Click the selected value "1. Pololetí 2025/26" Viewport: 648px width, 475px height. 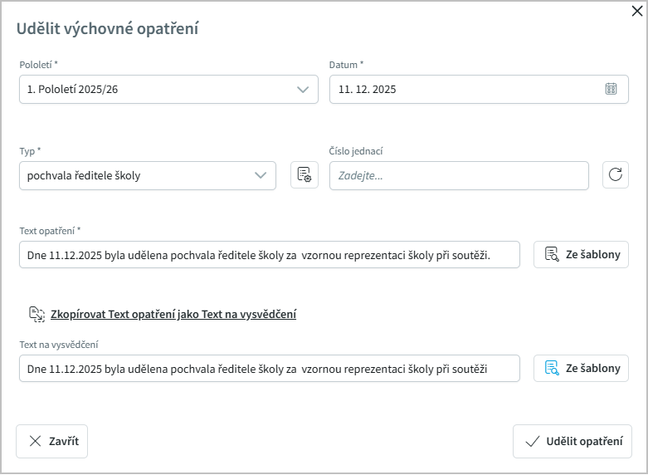tap(72, 89)
